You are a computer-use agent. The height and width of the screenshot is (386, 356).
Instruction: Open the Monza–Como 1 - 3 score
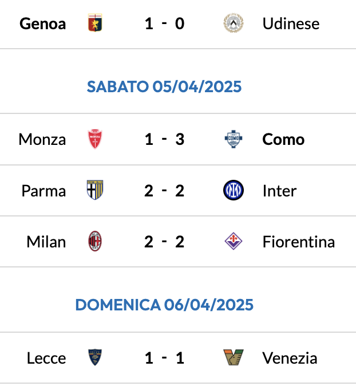coord(164,139)
